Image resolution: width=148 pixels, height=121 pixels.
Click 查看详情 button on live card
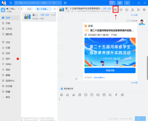110,70
